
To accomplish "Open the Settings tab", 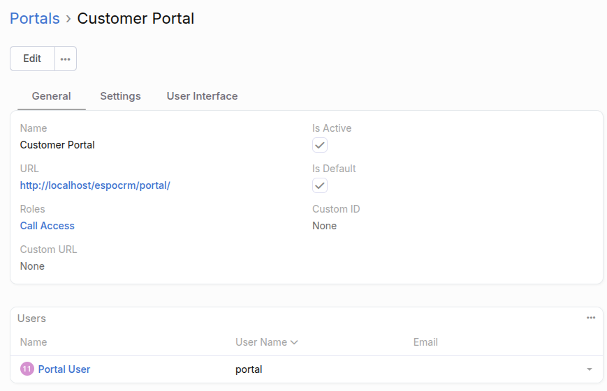I will point(120,96).
